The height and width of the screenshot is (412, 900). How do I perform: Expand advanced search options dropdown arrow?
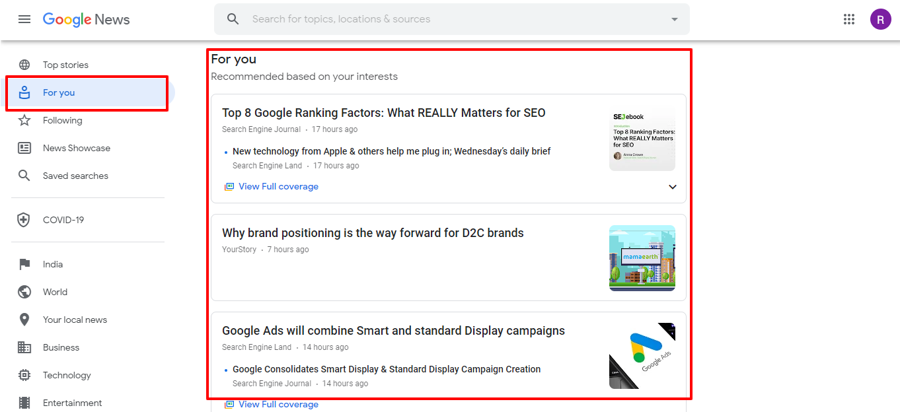(x=675, y=19)
